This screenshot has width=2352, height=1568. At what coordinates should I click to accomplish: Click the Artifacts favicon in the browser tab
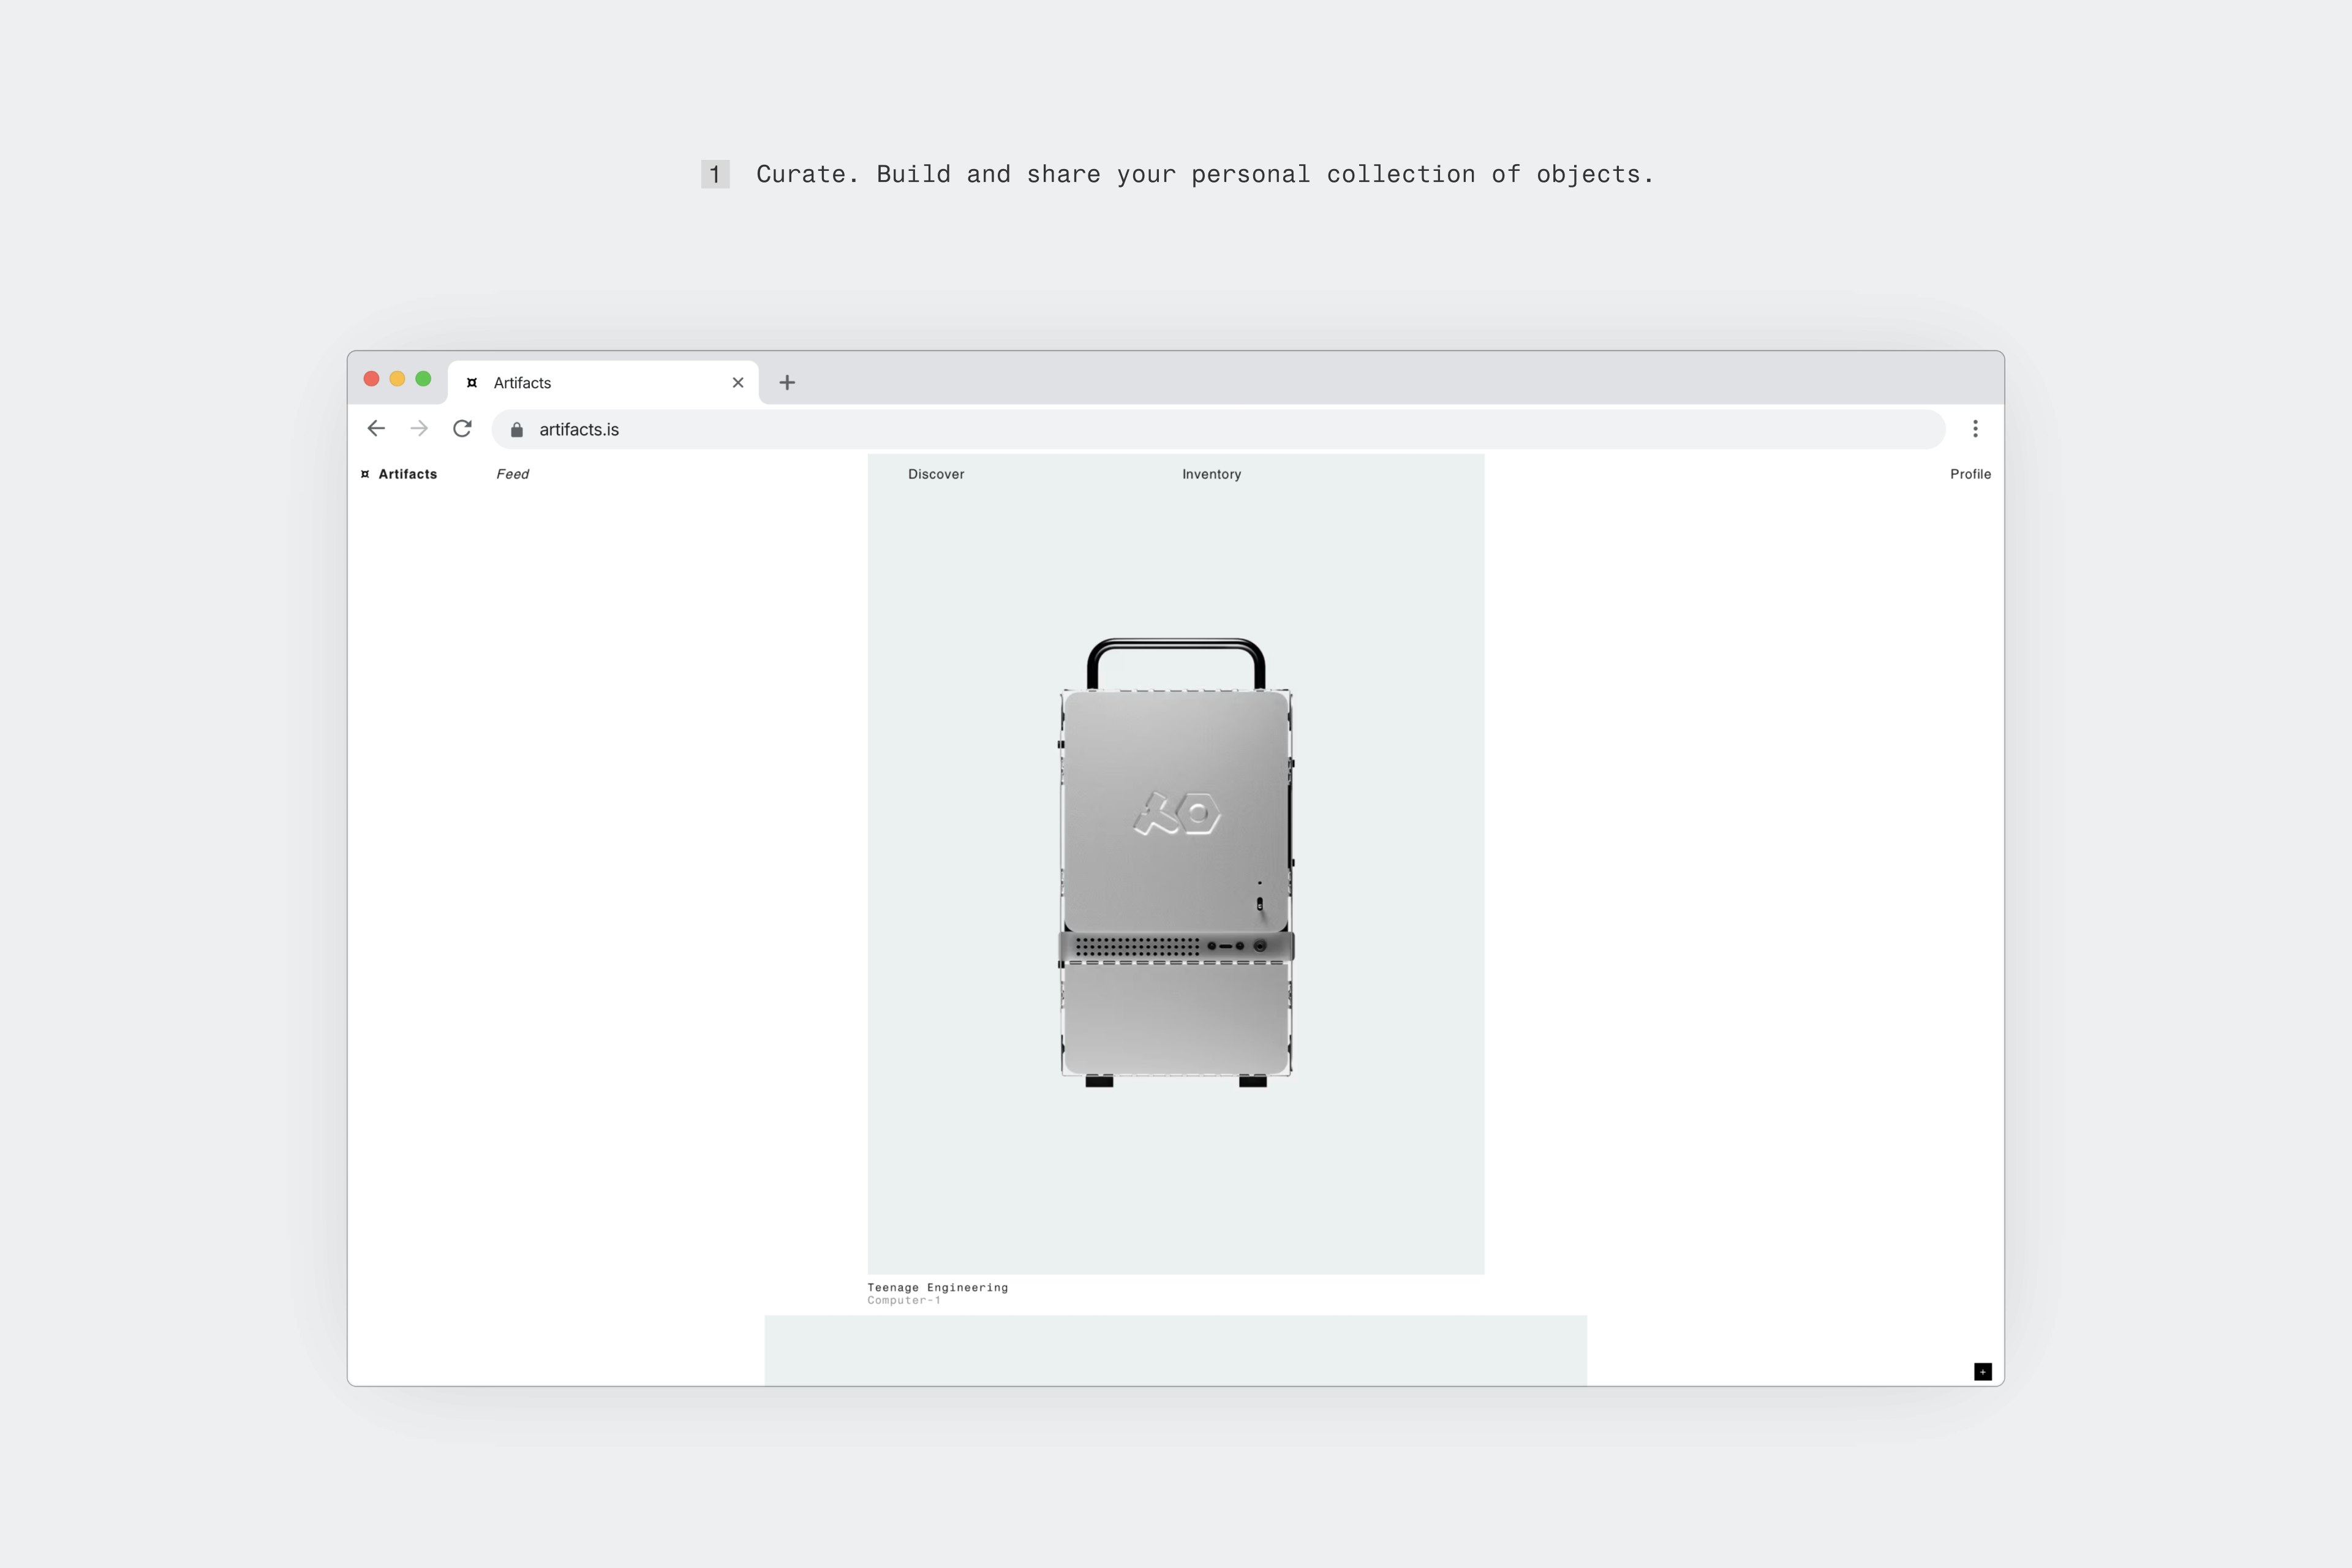click(x=471, y=382)
